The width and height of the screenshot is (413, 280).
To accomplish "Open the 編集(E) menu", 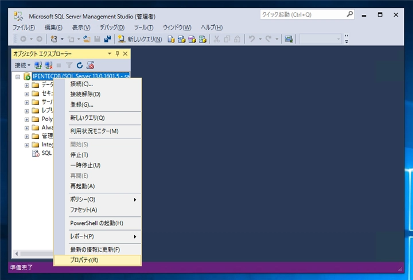I will click(53, 28).
